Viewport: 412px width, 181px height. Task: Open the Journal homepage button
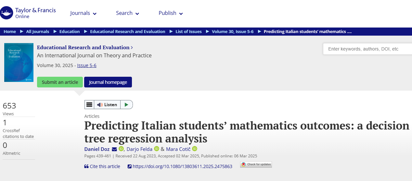[108, 82]
